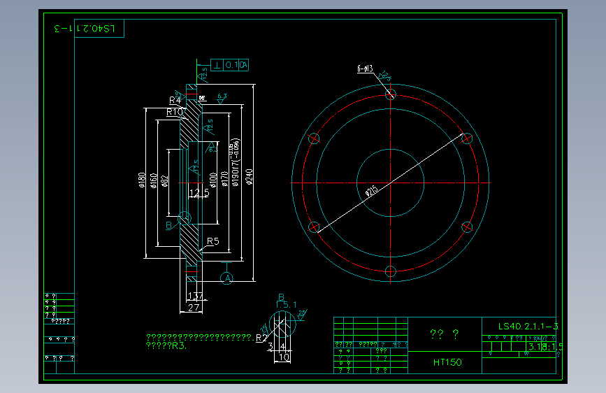Viewport: 606px width, 393px height.
Task: Click the R4 radius label
Action: click(175, 100)
